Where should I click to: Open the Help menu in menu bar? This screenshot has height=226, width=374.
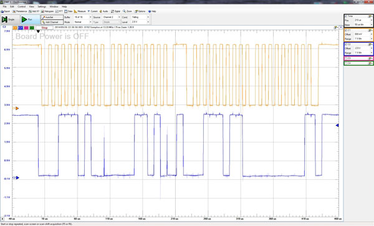click(x=64, y=6)
